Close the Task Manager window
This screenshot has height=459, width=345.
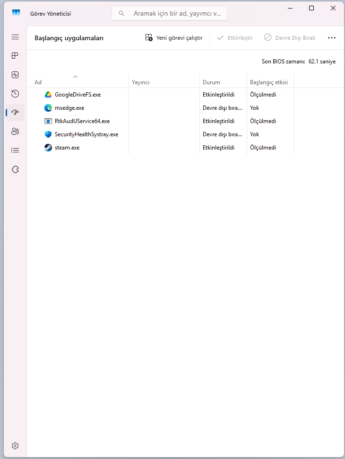(x=333, y=8)
